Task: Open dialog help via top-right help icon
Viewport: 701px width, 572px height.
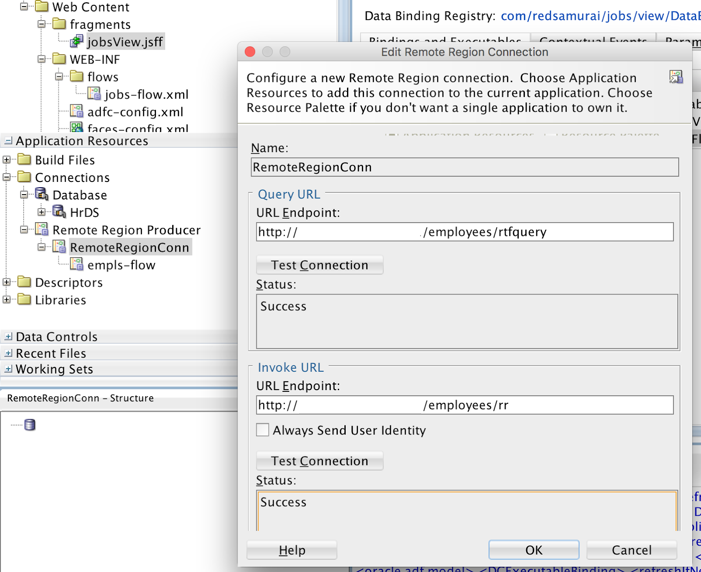Action: [x=676, y=78]
